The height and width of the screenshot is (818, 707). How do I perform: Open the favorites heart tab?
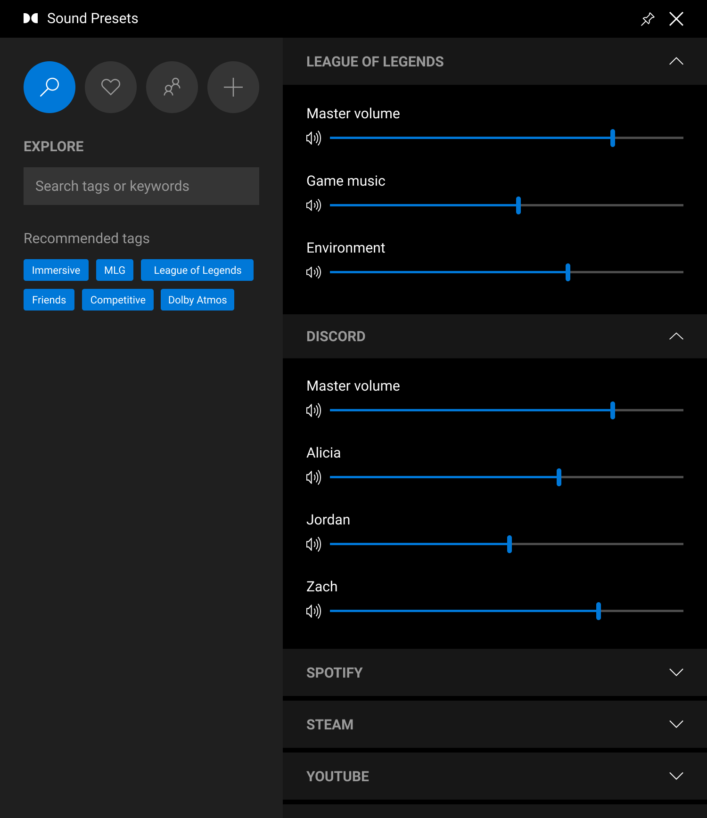111,87
